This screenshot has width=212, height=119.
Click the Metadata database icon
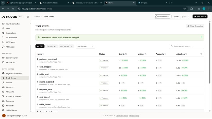point(3,106)
